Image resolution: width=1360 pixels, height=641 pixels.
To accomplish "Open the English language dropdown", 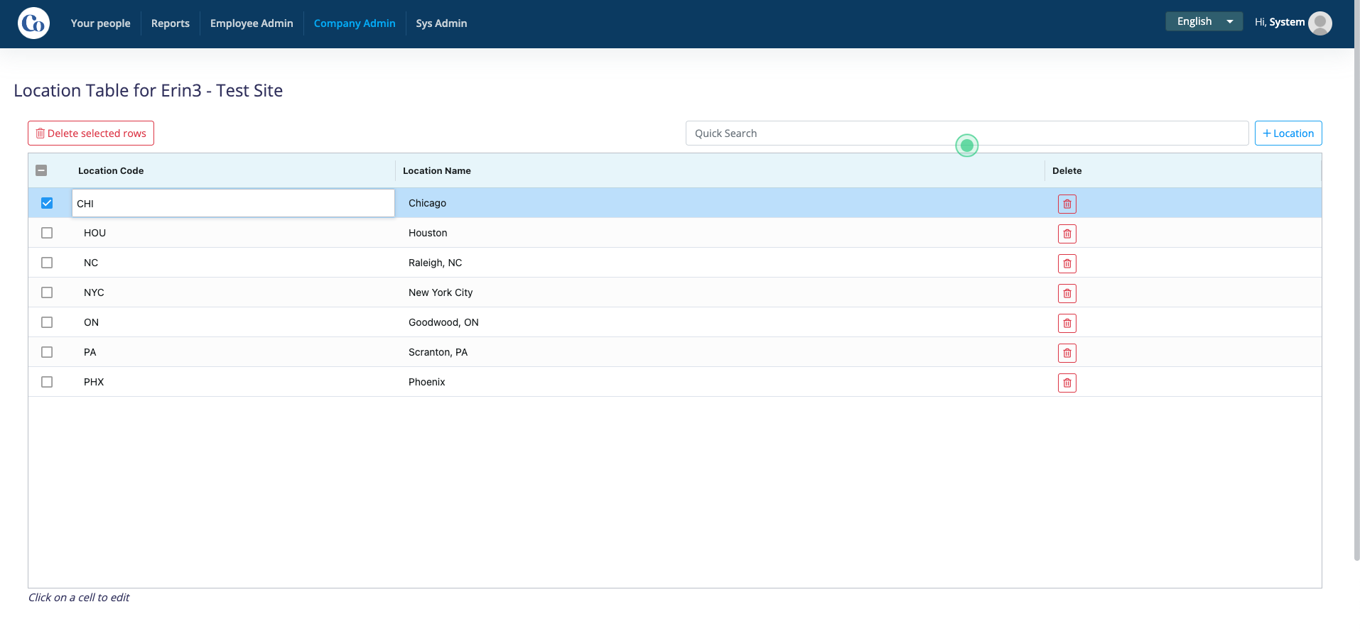I will click(1204, 21).
